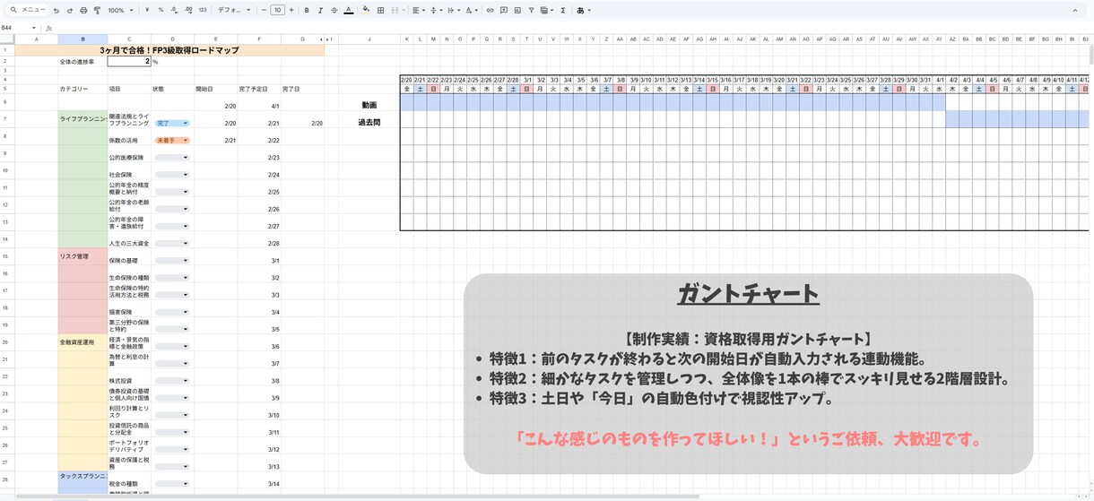Insert a chart from the toolbar
Image resolution: width=1094 pixels, height=501 pixels.
[x=517, y=10]
